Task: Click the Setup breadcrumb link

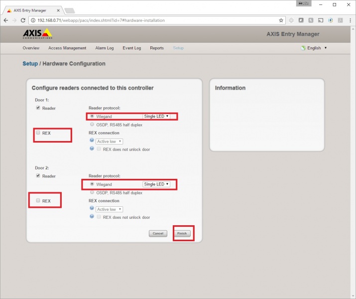Action: click(x=30, y=64)
